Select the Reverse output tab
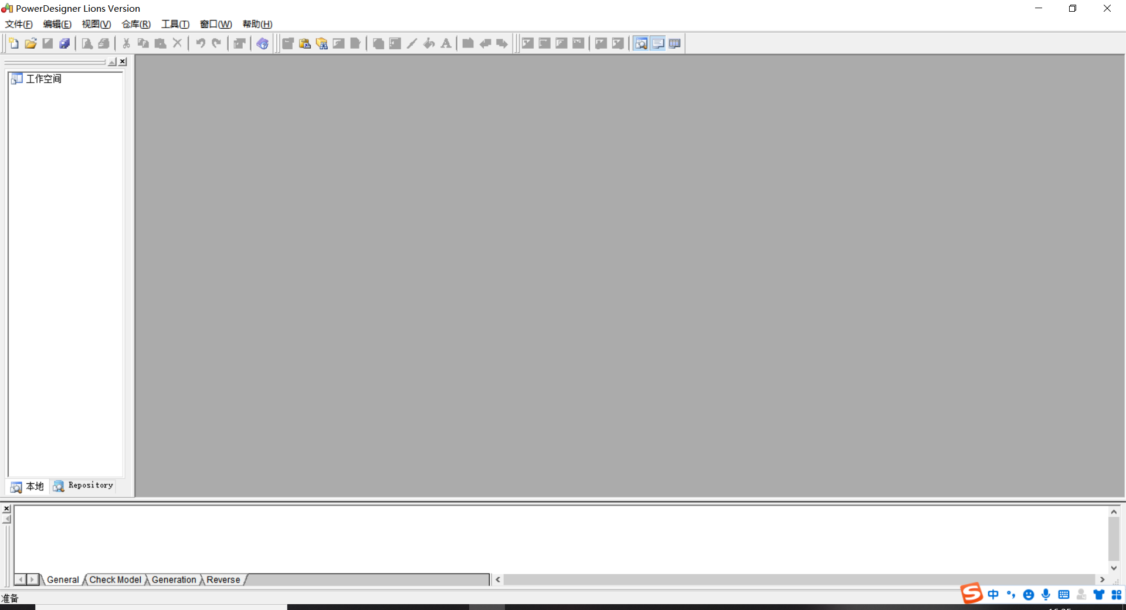 pyautogui.click(x=223, y=579)
